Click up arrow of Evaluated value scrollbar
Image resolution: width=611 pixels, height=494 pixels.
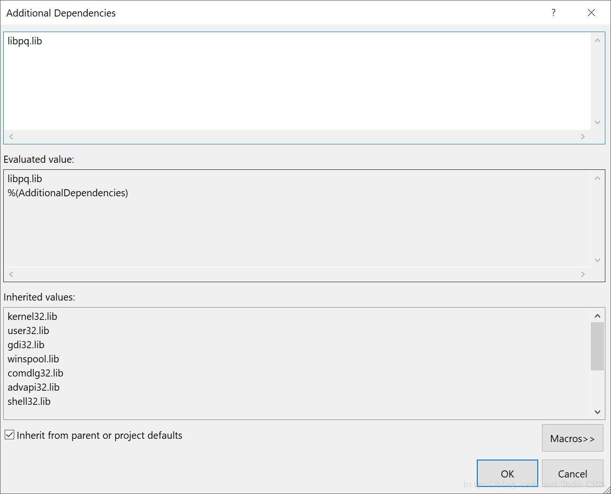[x=597, y=178]
